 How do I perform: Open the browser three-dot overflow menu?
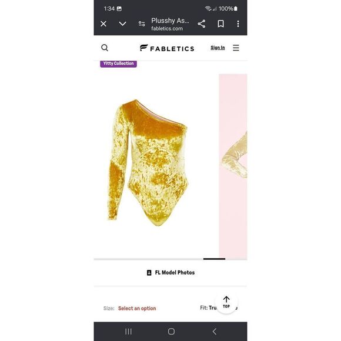238,24
